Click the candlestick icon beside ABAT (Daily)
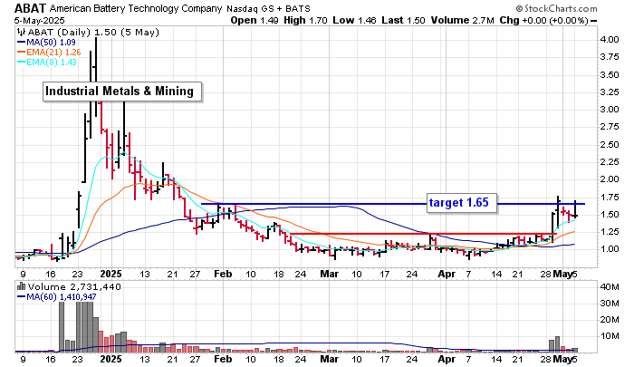This screenshot has height=367, width=634. click(21, 32)
